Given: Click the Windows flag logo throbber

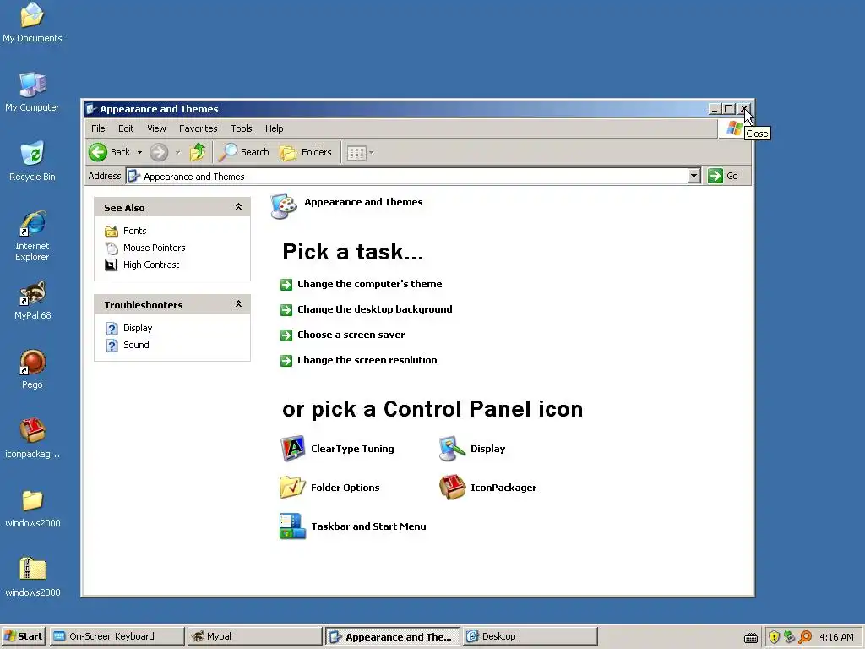Looking at the screenshot, I should [734, 128].
